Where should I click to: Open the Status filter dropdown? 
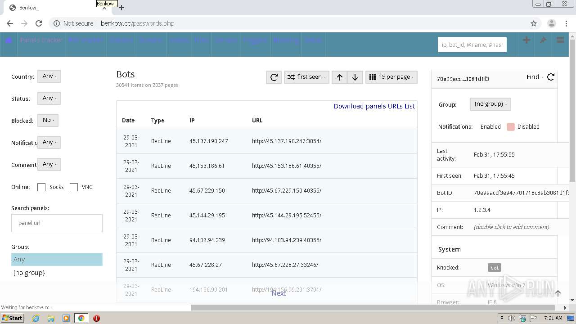click(49, 98)
